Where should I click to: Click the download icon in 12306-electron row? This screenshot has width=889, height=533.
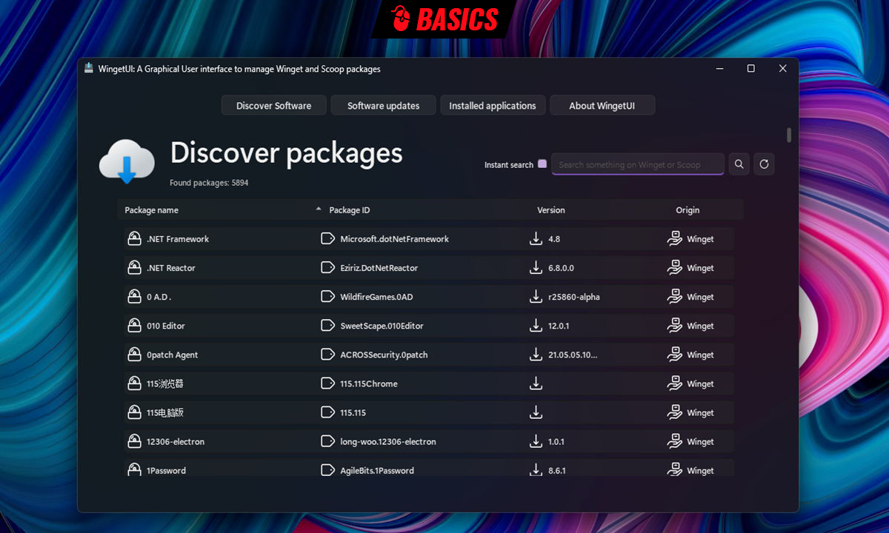point(536,441)
